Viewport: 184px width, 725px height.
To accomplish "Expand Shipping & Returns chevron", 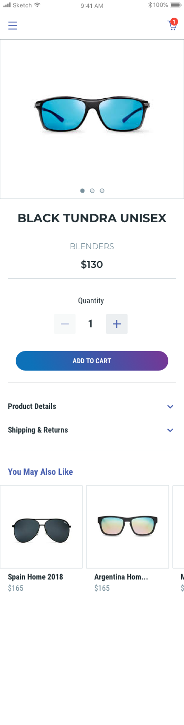I will 170,430.
